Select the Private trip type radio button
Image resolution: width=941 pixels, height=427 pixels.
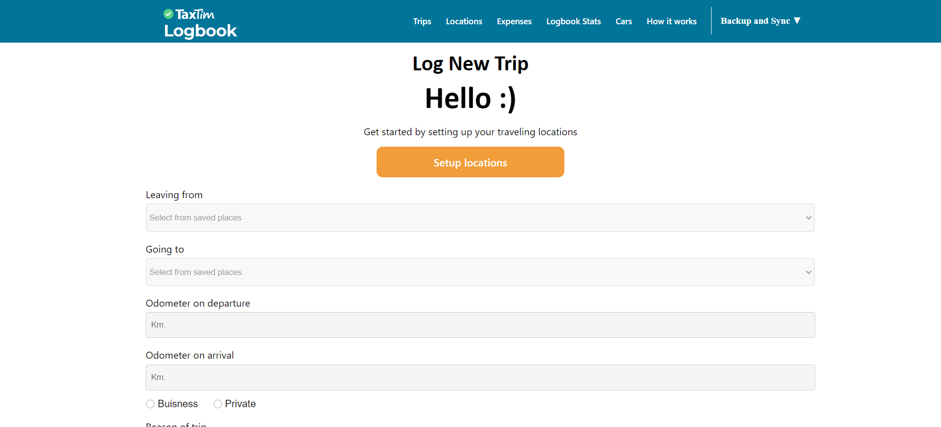tap(218, 404)
